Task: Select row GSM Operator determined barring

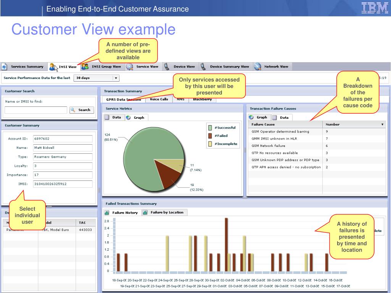Action: (x=317, y=132)
